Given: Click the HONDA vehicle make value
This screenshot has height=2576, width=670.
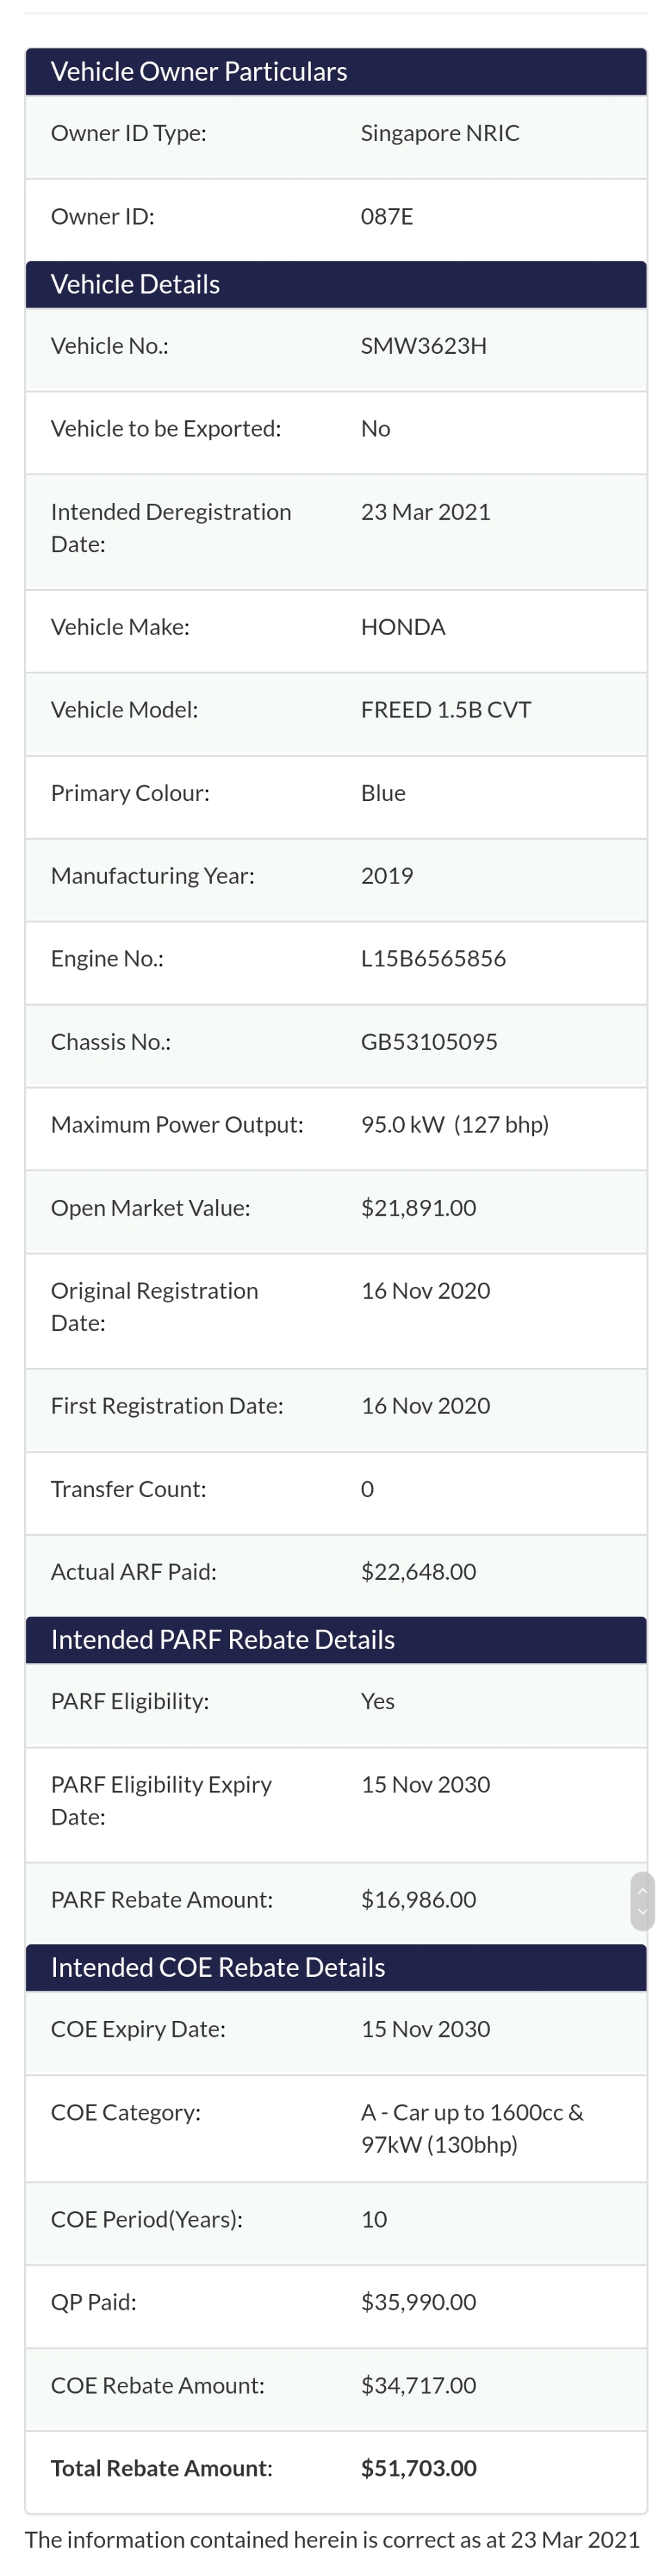Looking at the screenshot, I should click(403, 626).
